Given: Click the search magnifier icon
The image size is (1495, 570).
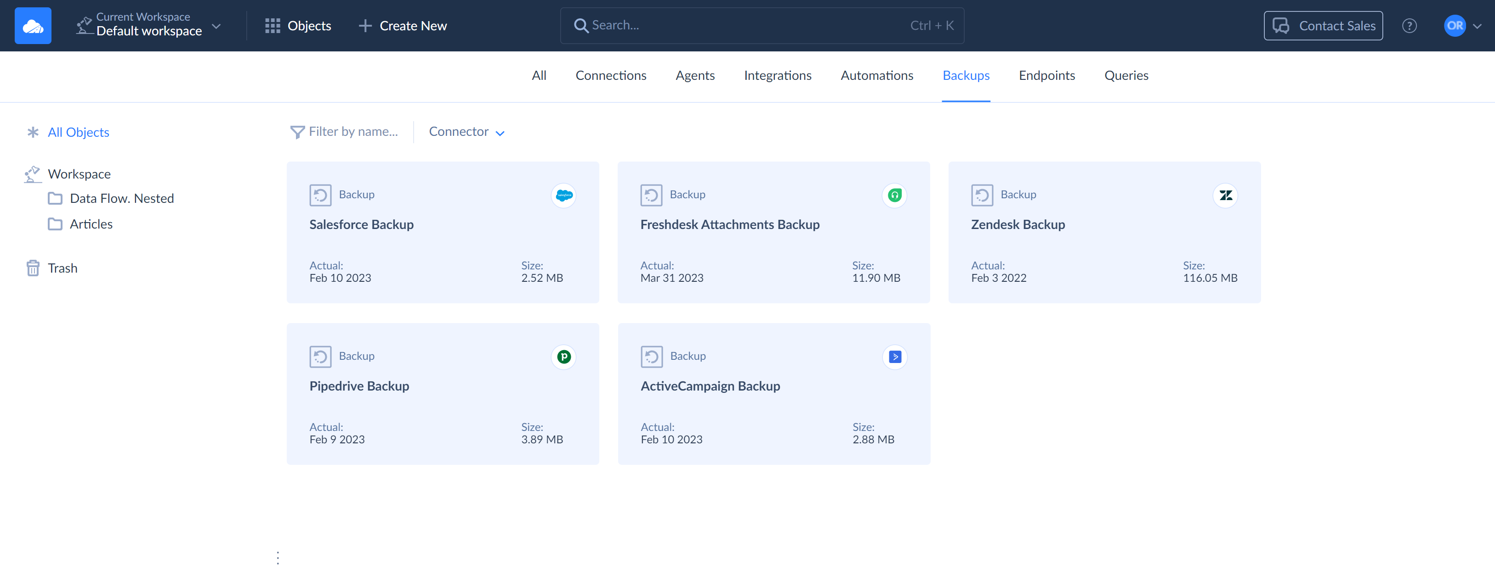Looking at the screenshot, I should (x=580, y=26).
